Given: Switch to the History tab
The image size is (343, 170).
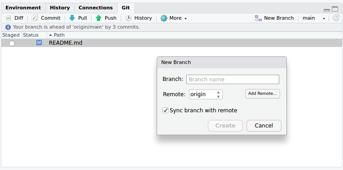Looking at the screenshot, I should [60, 8].
